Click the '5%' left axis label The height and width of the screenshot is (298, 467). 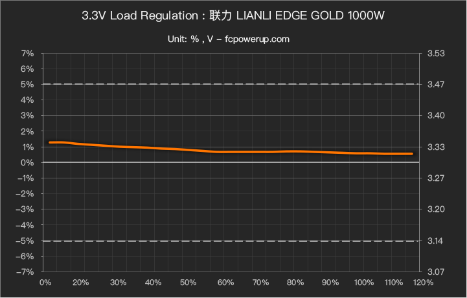pyautogui.click(x=27, y=85)
